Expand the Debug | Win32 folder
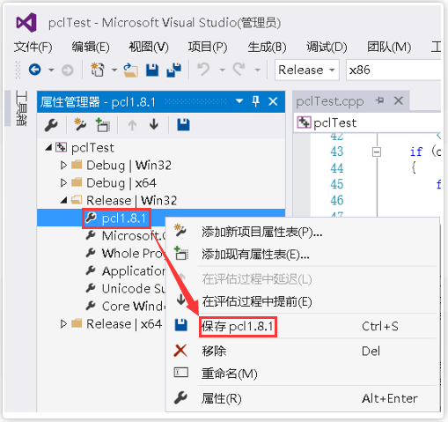This screenshot has width=448, height=422. point(63,165)
